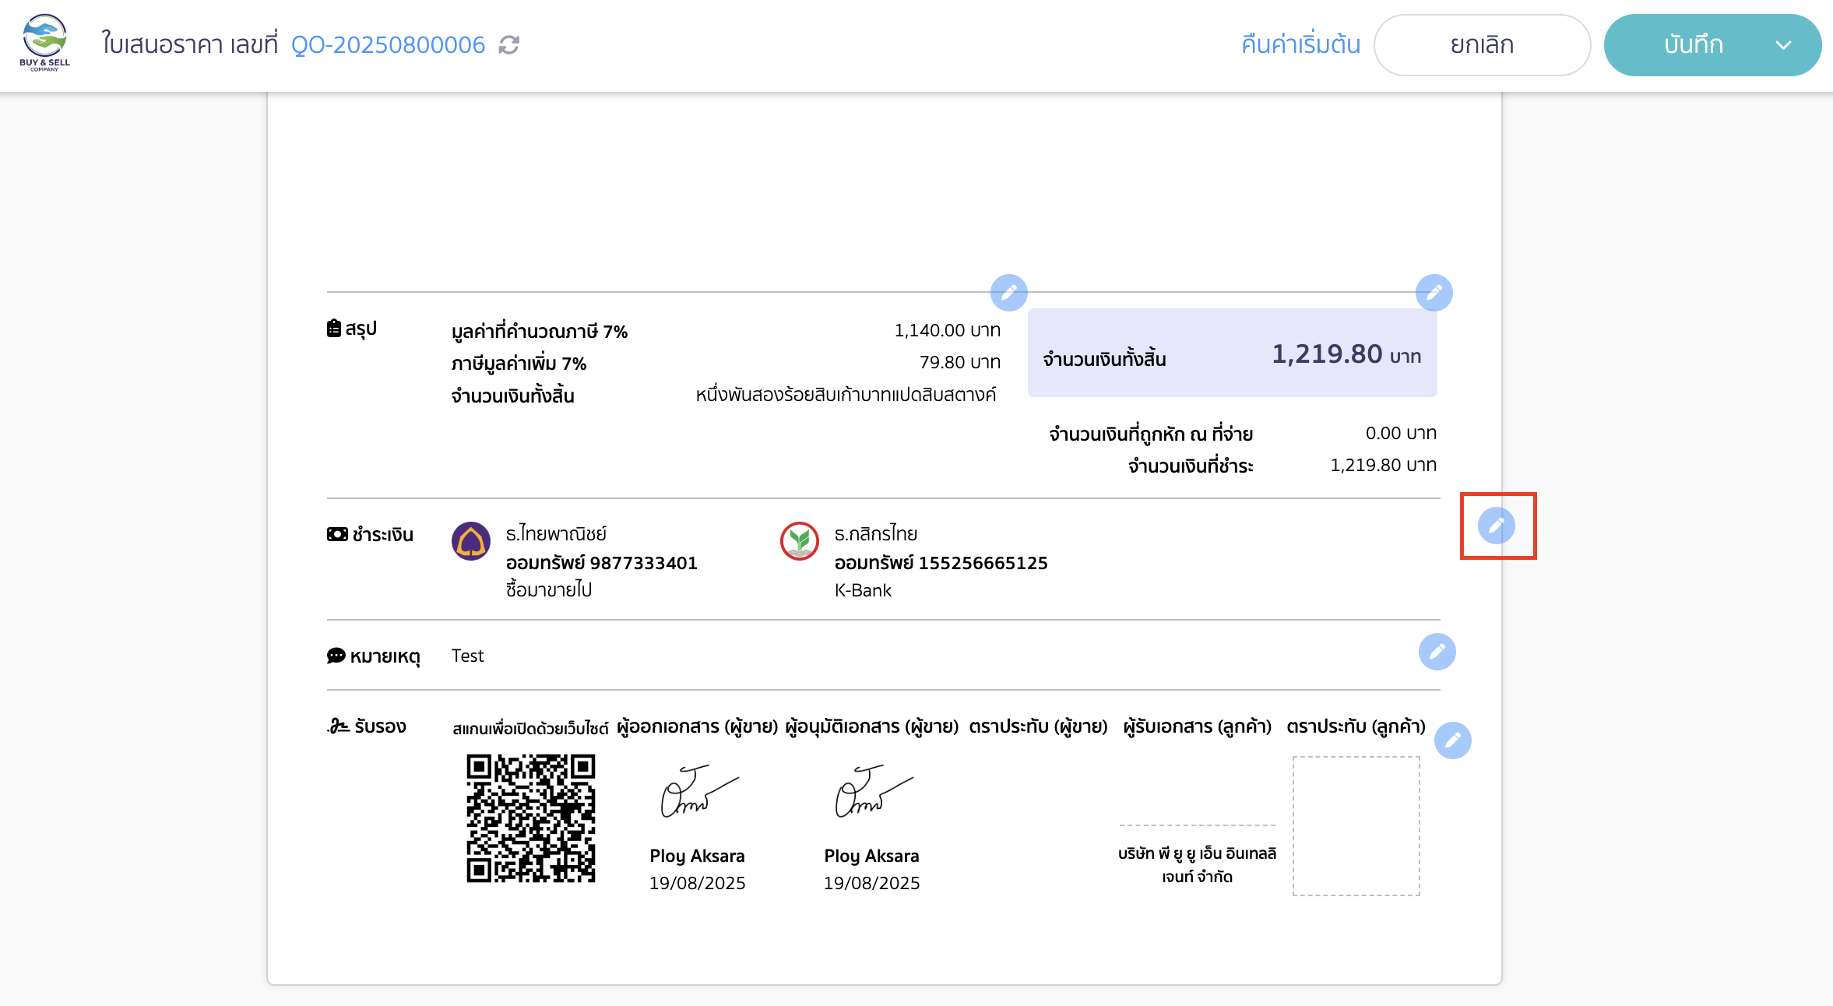Click the 1,219.80 บาท payable amount
The image size is (1833, 1006).
[x=1384, y=465]
